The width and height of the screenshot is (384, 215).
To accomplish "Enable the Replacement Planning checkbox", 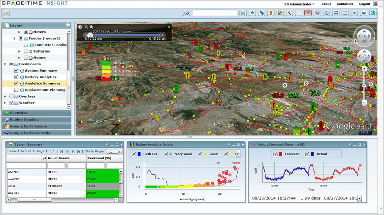I will [16, 90].
